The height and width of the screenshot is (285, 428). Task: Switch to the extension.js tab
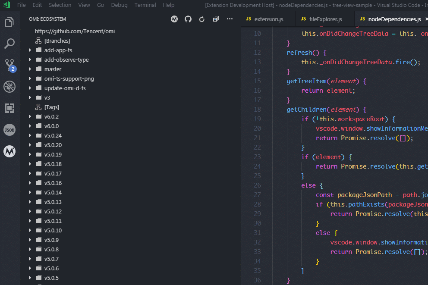268,19
